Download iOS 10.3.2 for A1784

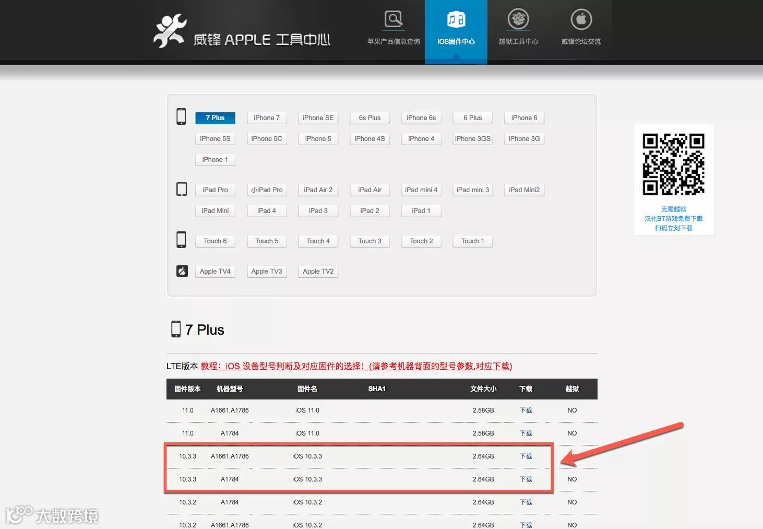point(526,502)
